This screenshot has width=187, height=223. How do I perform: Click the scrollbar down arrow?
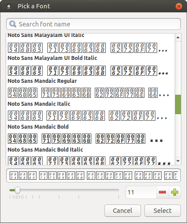(178, 161)
